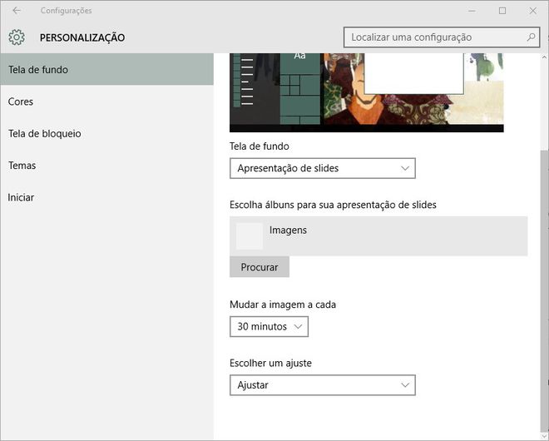This screenshot has width=549, height=441.
Task: Open the '30 minutos' interval dropdown
Action: coord(269,326)
